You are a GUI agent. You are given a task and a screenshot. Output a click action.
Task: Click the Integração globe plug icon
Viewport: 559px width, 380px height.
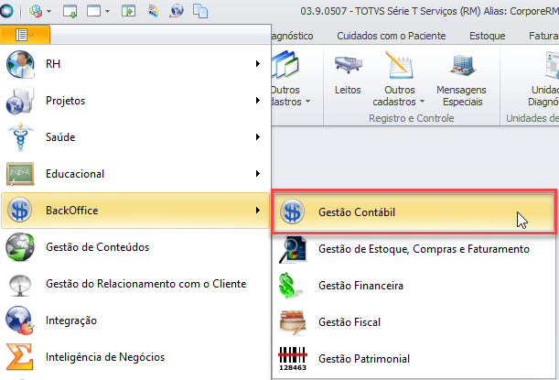click(x=20, y=320)
